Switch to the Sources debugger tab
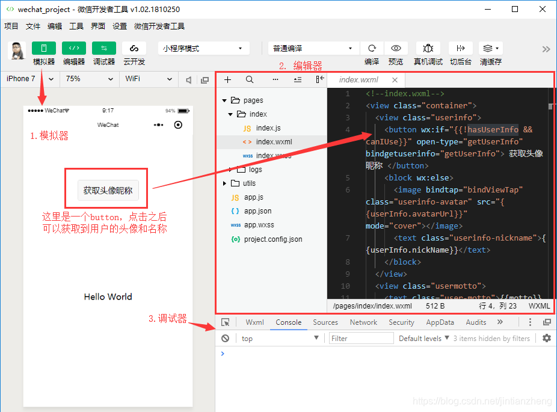The height and width of the screenshot is (412, 557). coord(325,322)
